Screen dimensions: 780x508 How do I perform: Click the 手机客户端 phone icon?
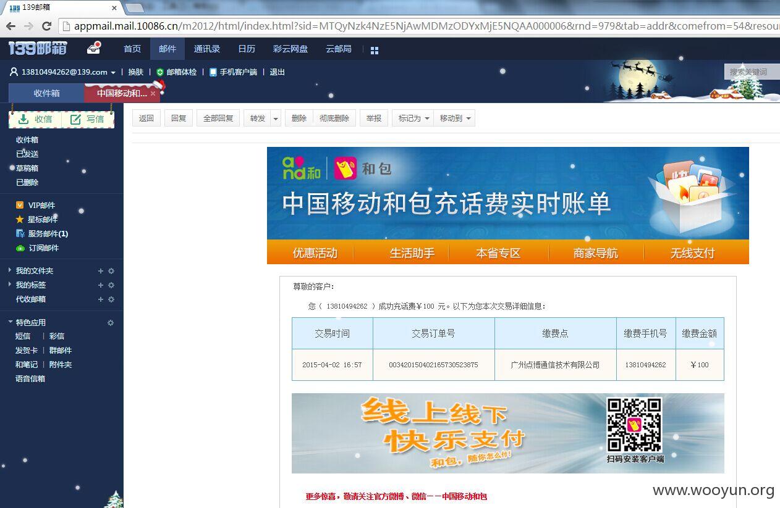point(213,72)
